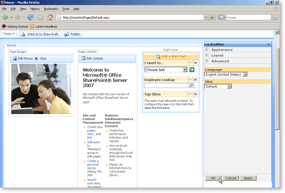Click the Publish icon
This screenshot has height=193, width=285.
click(x=66, y=34)
